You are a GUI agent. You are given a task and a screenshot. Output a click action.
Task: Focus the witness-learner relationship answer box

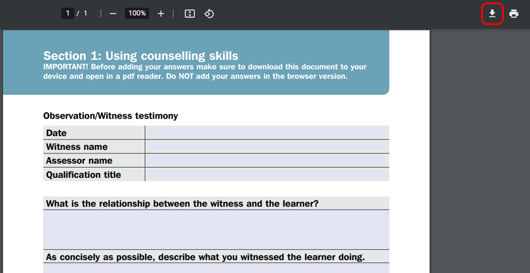(x=216, y=229)
